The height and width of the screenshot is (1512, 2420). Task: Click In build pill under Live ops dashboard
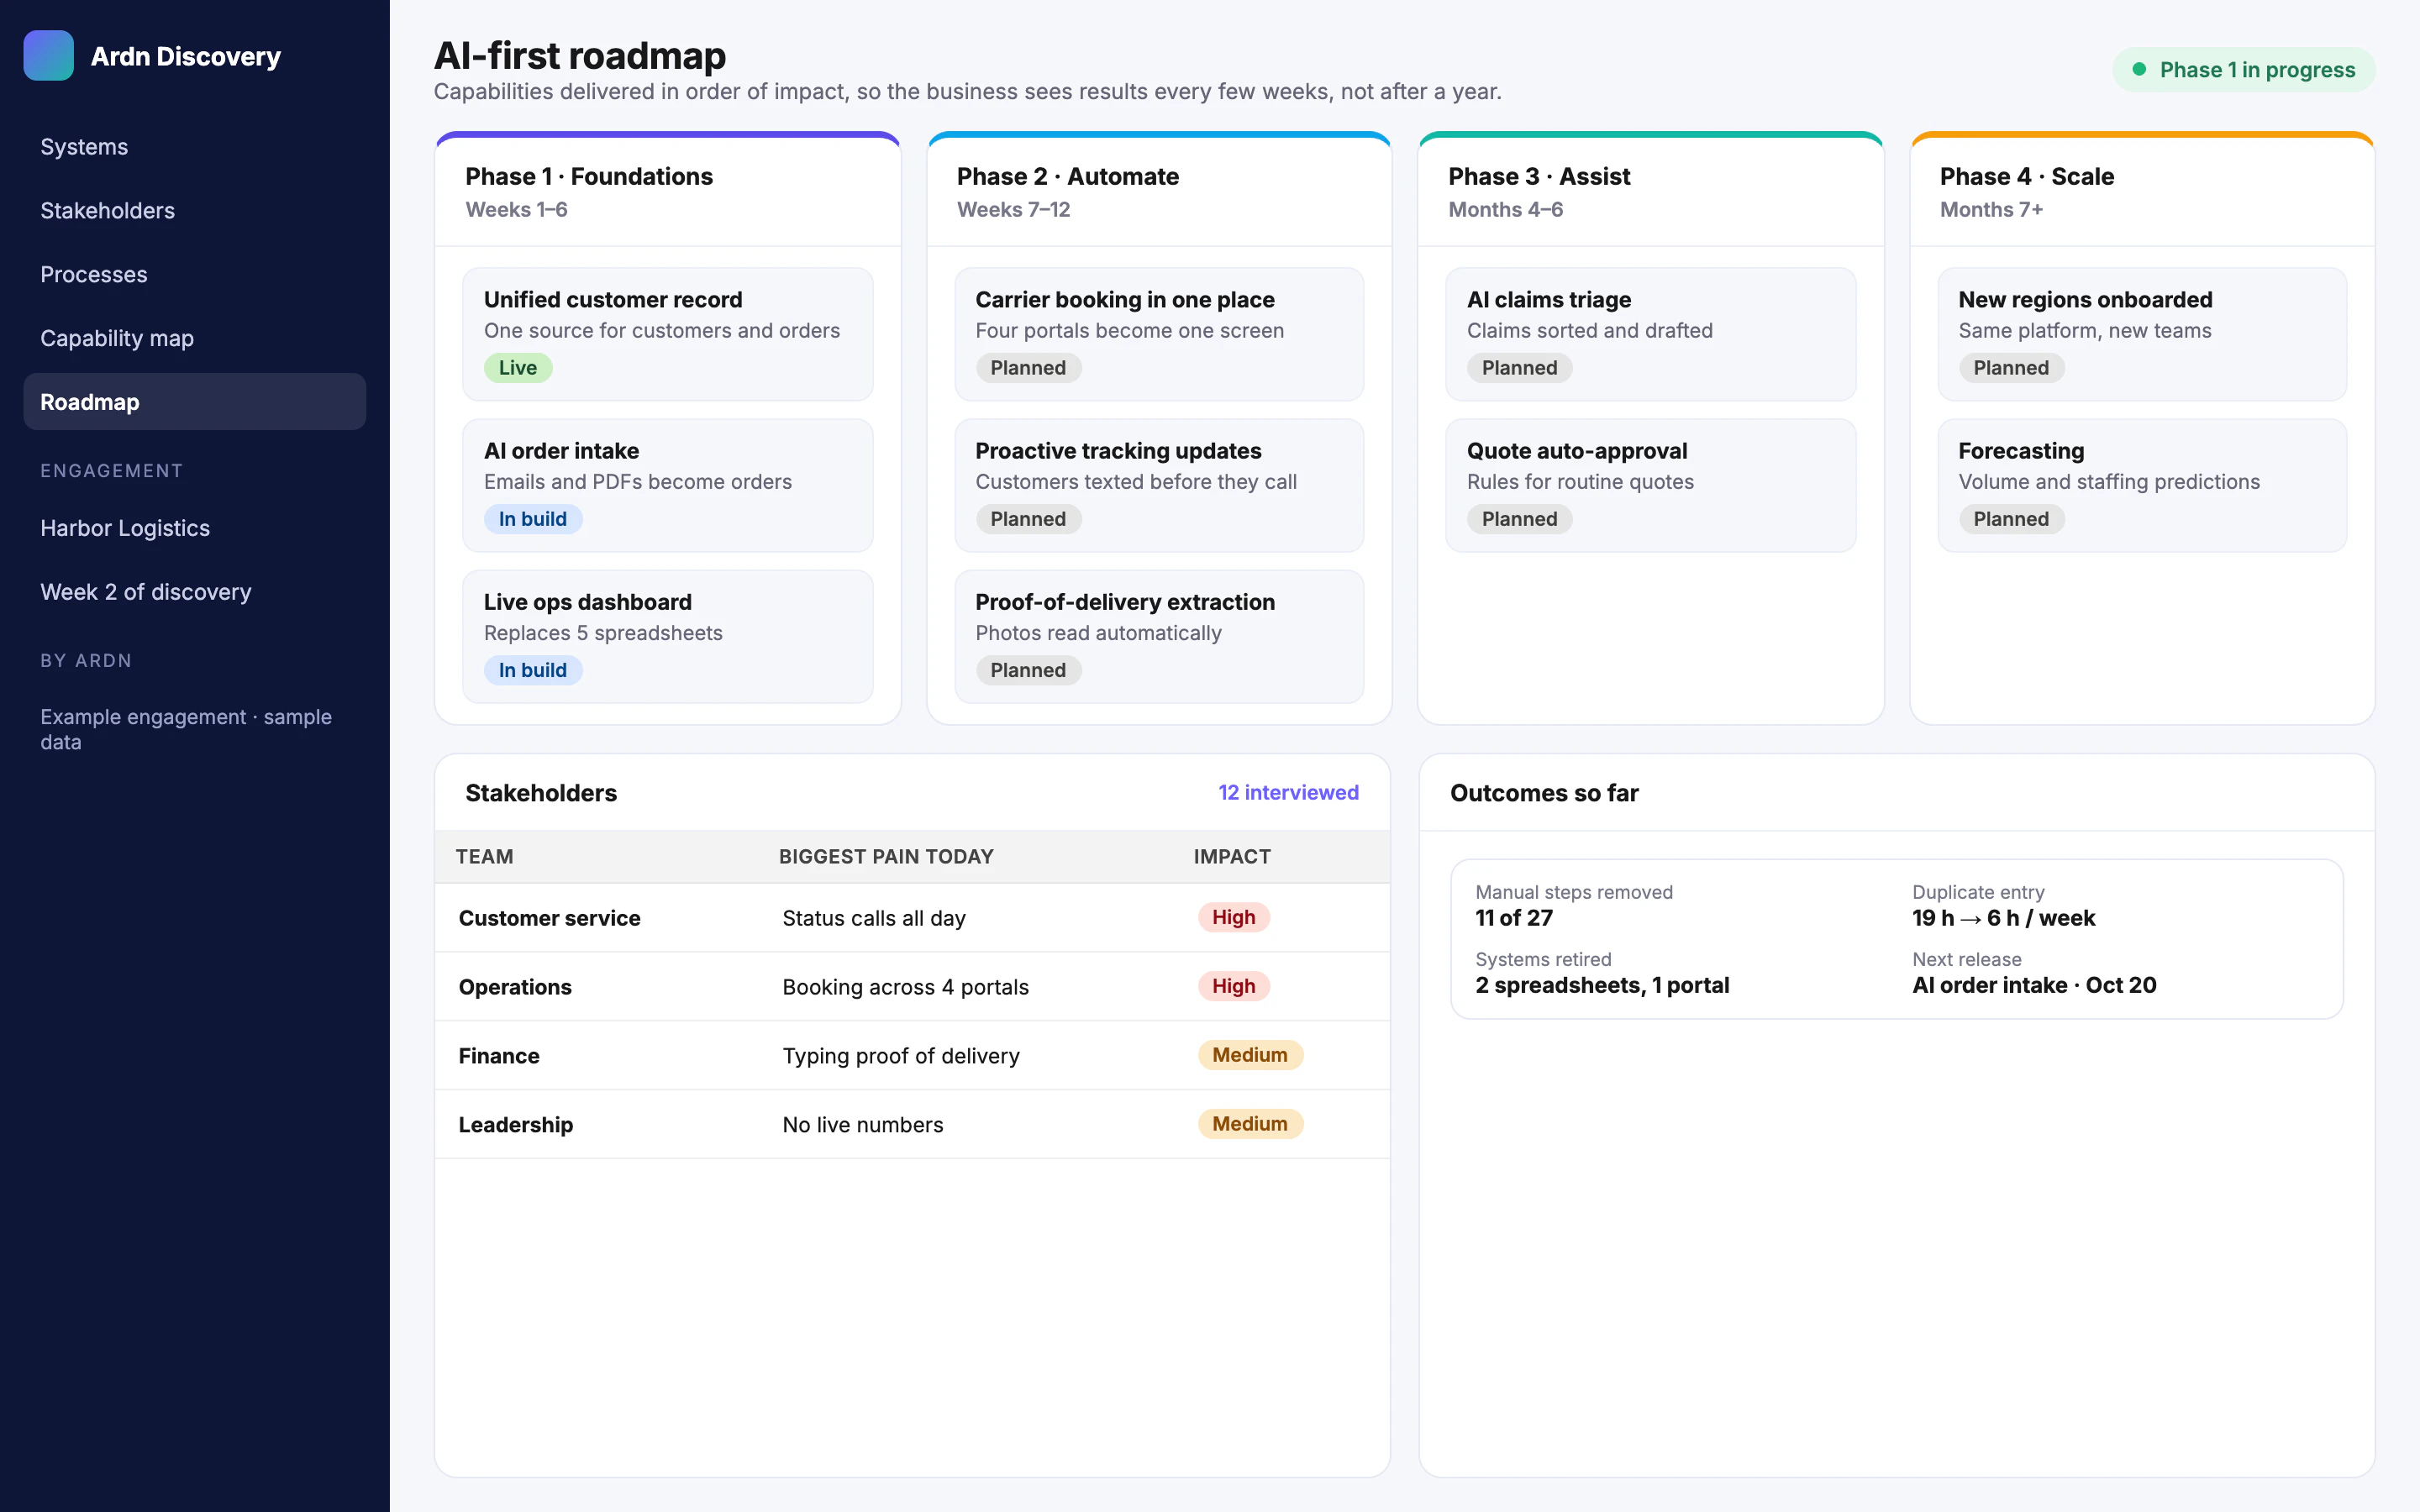coord(533,670)
